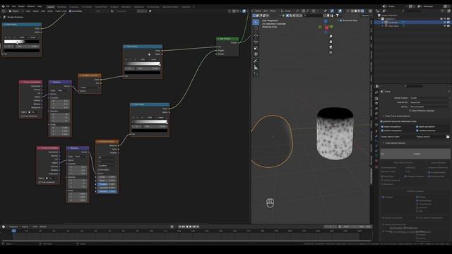The height and width of the screenshot is (254, 452).
Task: Switch viewport to material preview shading
Action: pyautogui.click(x=359, y=11)
